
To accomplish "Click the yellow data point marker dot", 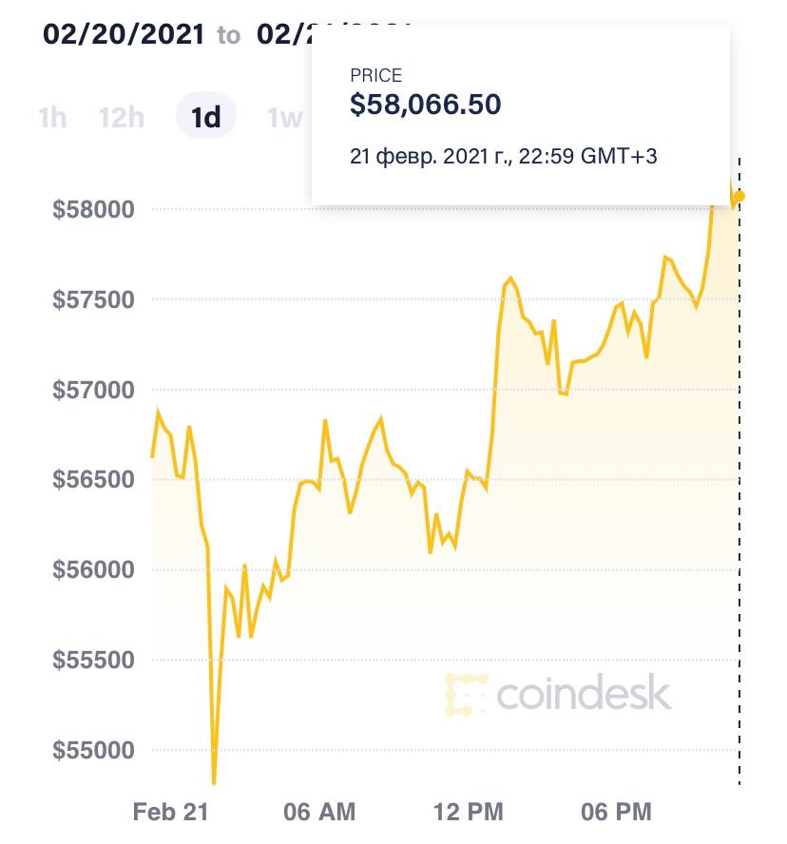I will pos(739,196).
